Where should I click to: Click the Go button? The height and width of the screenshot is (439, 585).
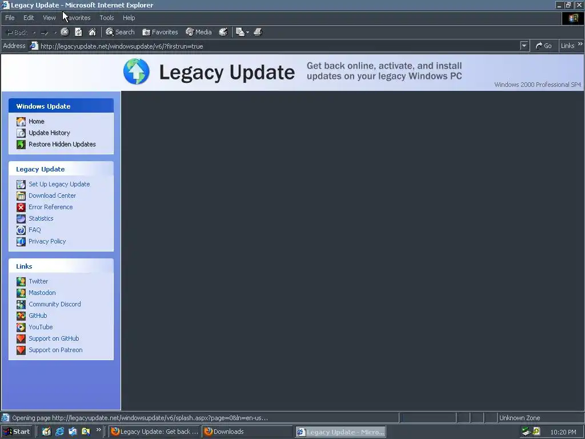pos(544,46)
